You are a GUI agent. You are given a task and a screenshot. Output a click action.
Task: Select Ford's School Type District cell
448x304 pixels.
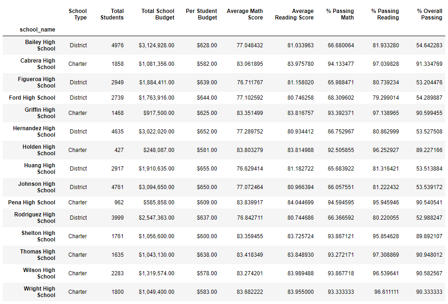(78, 98)
